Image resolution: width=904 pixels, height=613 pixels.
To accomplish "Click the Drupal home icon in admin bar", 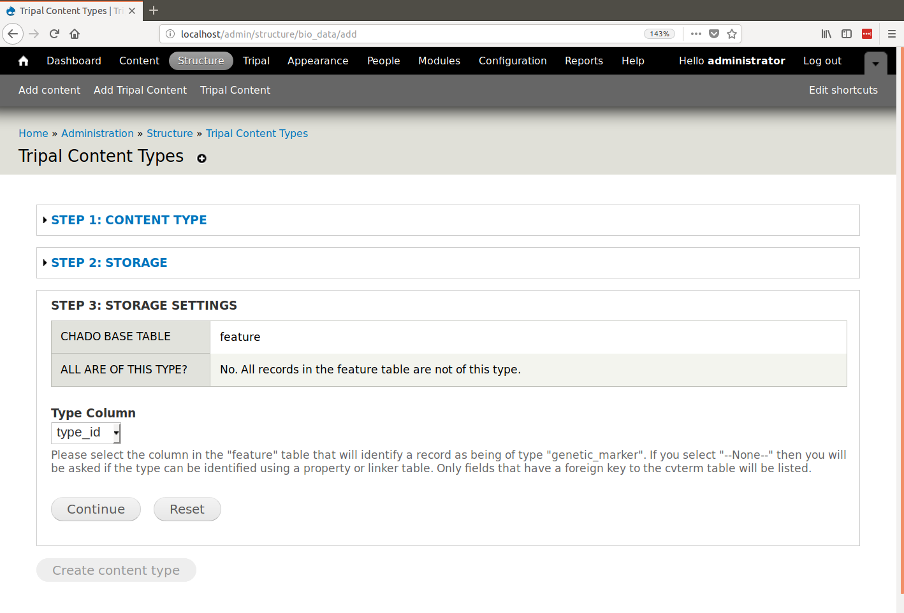I will [x=24, y=61].
